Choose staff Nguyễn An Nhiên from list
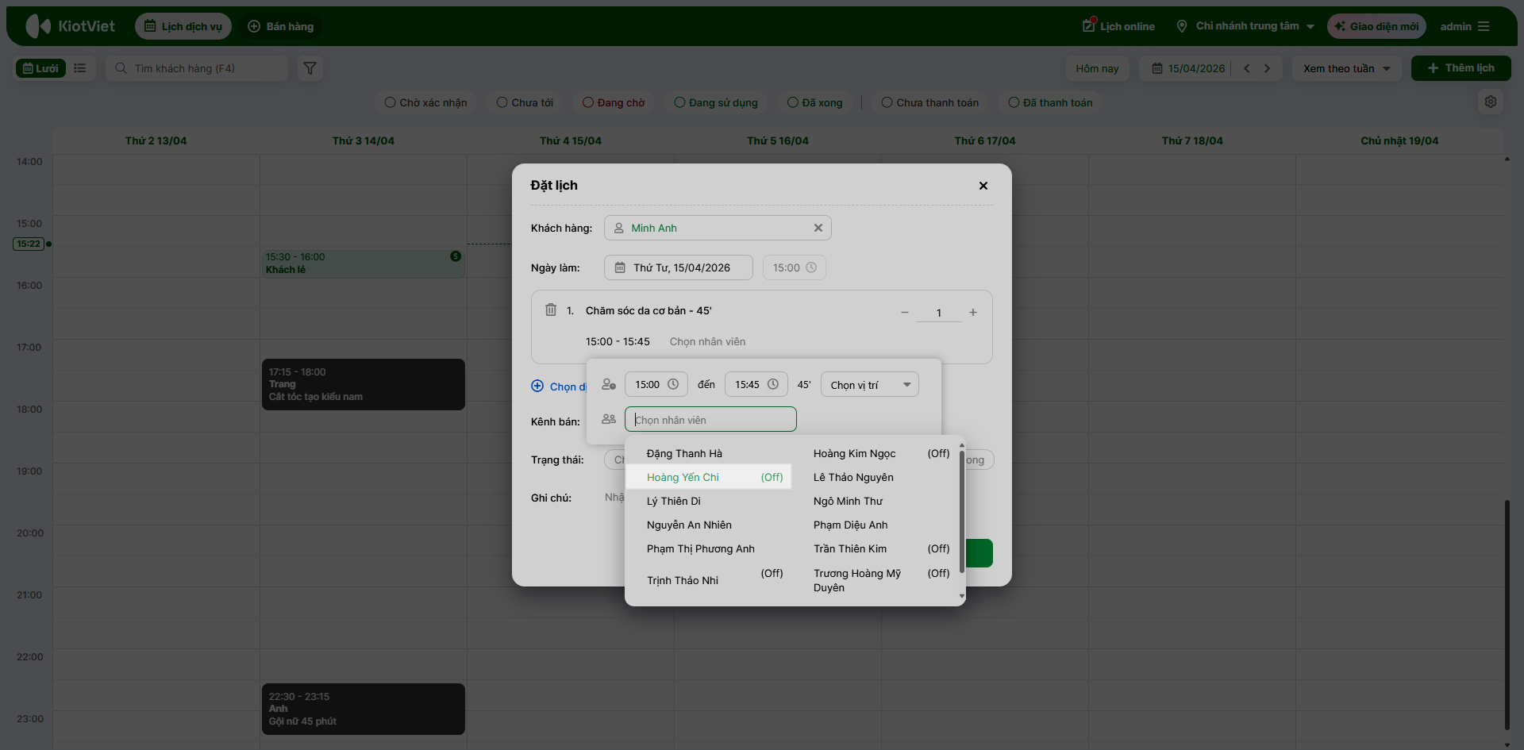The image size is (1524, 750). pyautogui.click(x=689, y=525)
